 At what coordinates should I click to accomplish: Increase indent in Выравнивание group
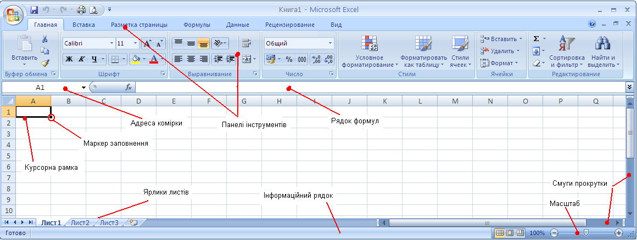[230, 59]
